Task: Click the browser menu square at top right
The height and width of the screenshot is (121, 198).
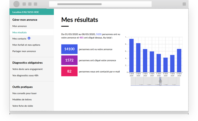Action: click(184, 4)
